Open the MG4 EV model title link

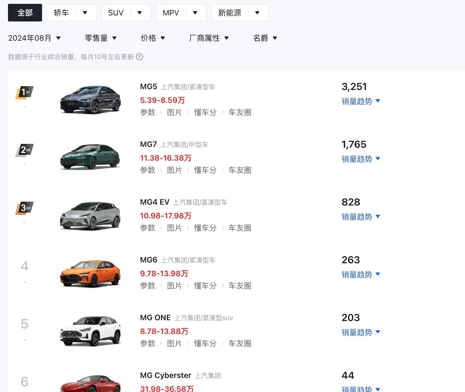[x=155, y=202]
